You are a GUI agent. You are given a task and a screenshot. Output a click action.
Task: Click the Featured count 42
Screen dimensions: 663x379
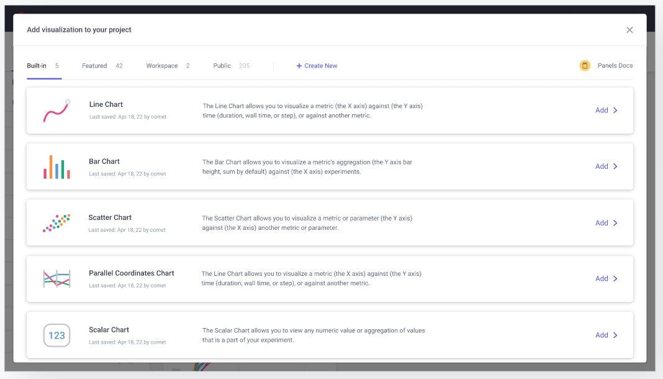pos(119,66)
